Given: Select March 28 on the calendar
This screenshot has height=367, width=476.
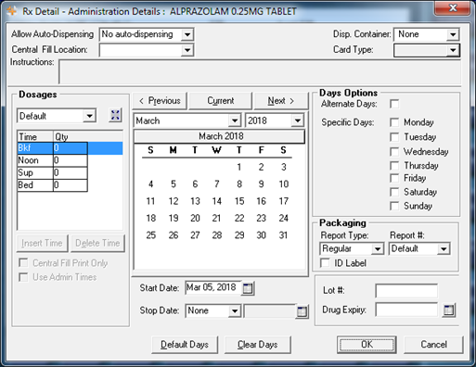Looking at the screenshot, I should click(x=217, y=235).
